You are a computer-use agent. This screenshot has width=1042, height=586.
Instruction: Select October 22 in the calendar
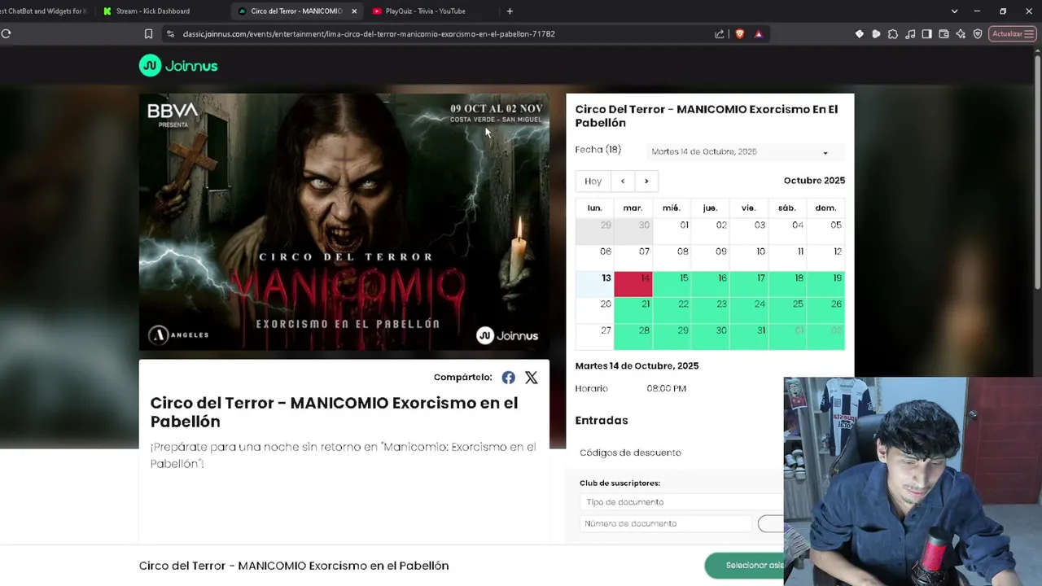[x=672, y=311]
